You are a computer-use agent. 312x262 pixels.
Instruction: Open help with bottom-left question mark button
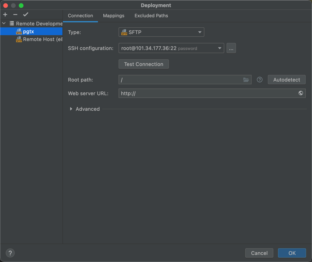(11, 253)
